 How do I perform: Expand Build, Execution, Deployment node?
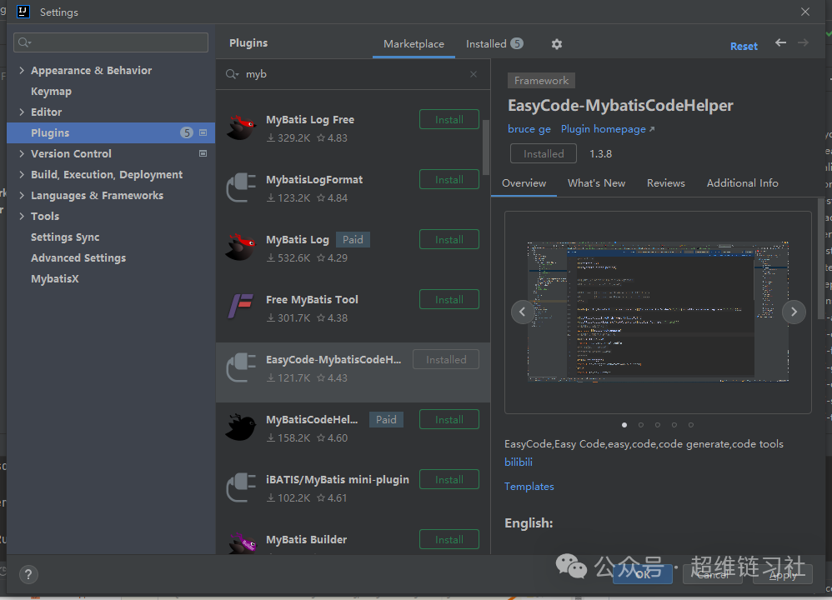pos(21,174)
